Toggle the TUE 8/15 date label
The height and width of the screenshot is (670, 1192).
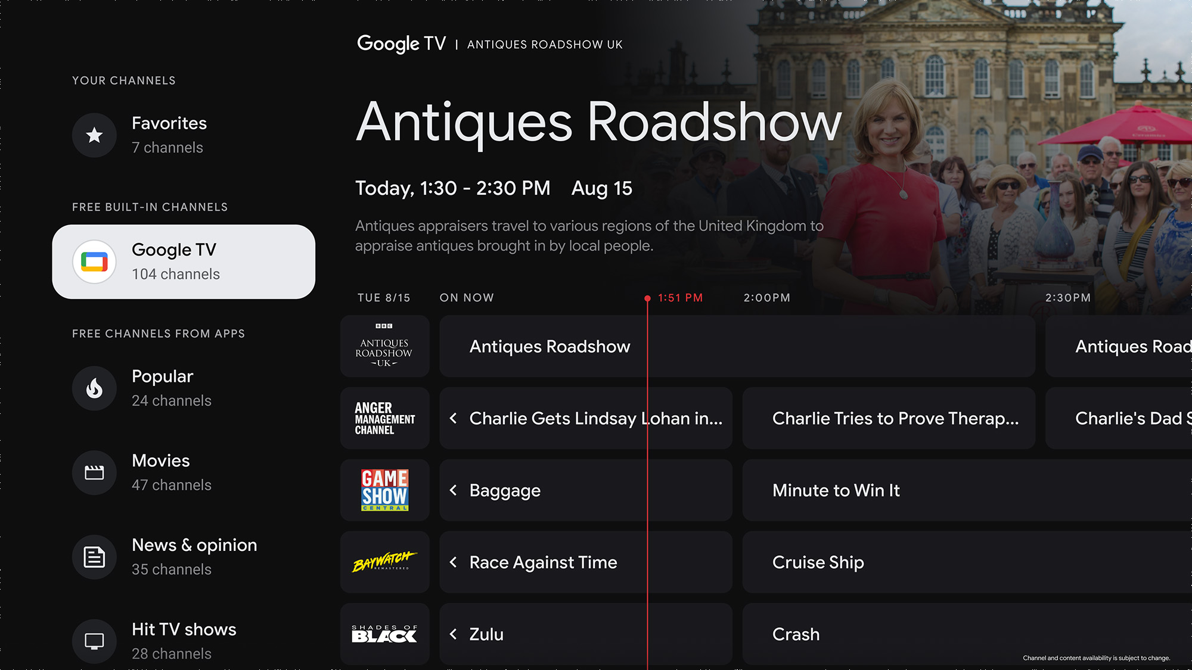tap(383, 297)
